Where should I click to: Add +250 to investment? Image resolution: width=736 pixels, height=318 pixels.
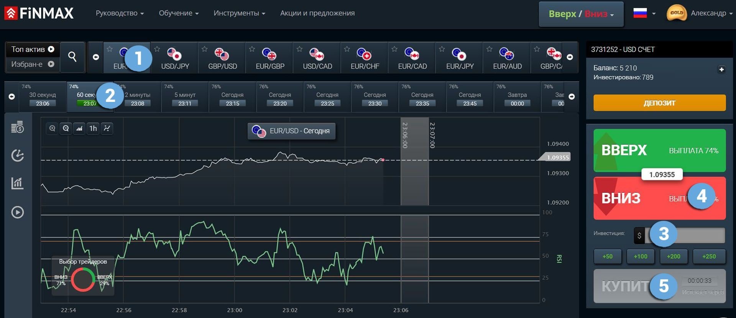[709, 256]
